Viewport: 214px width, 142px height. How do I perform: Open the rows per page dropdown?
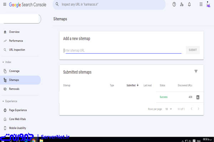click(168, 109)
